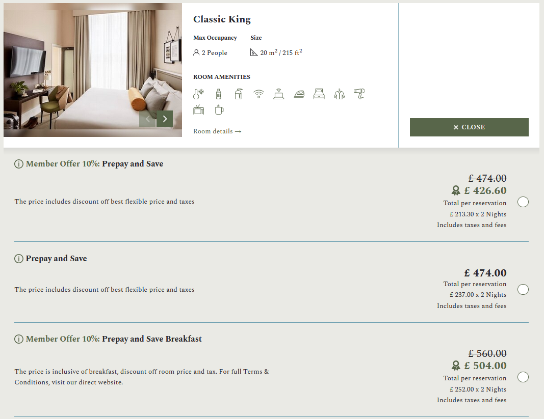This screenshot has width=544, height=419.
Task: Click the bathrobe amenity icon
Action: click(x=339, y=94)
